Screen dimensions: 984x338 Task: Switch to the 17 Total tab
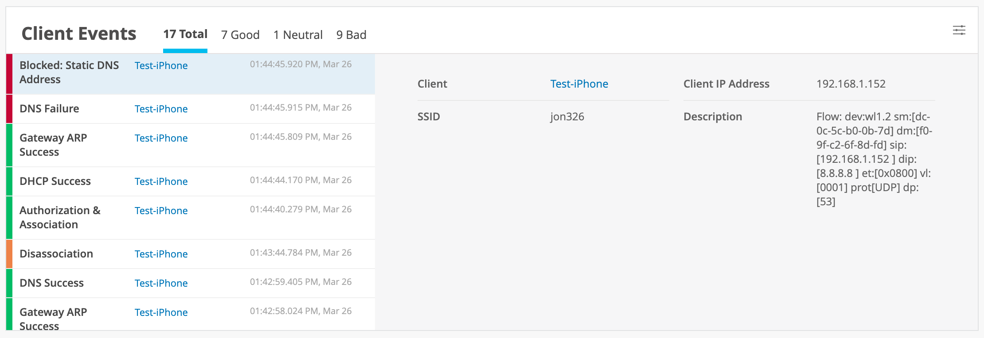pyautogui.click(x=185, y=35)
